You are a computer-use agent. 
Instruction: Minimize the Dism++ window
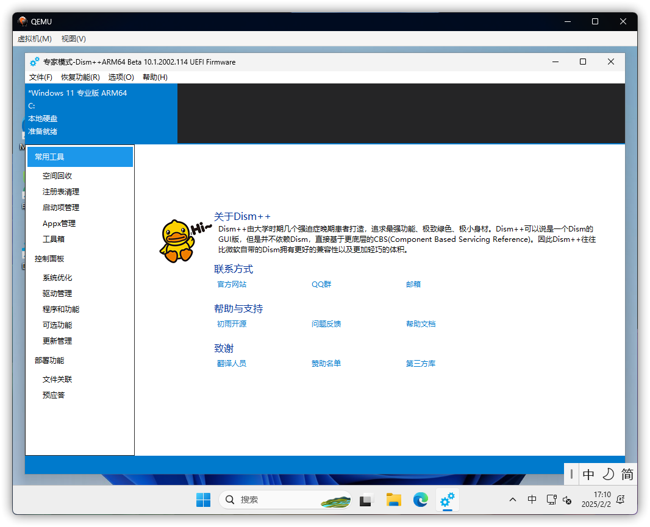click(x=555, y=62)
